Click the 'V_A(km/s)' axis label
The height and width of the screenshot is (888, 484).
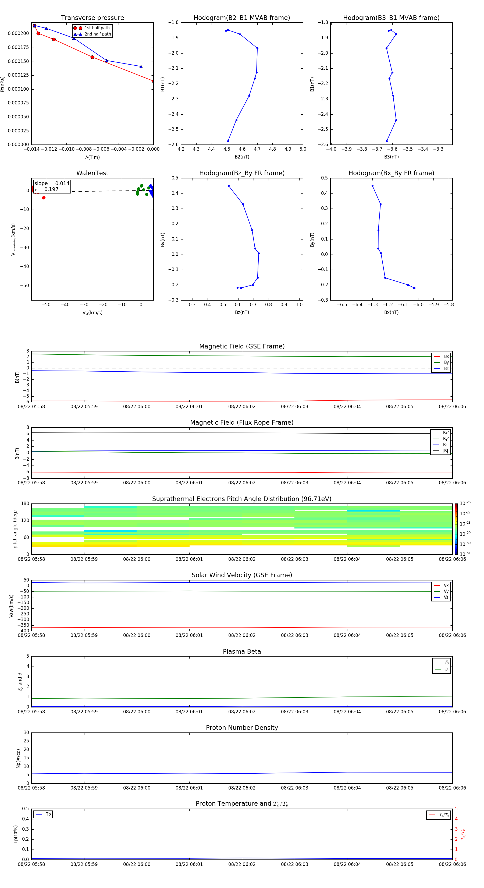92,313
